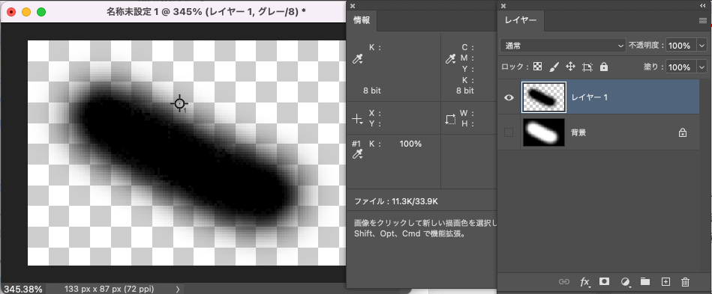Viewport: 712px width, 294px height.
Task: Open the 通常 blend mode dropdown
Action: tap(563, 46)
